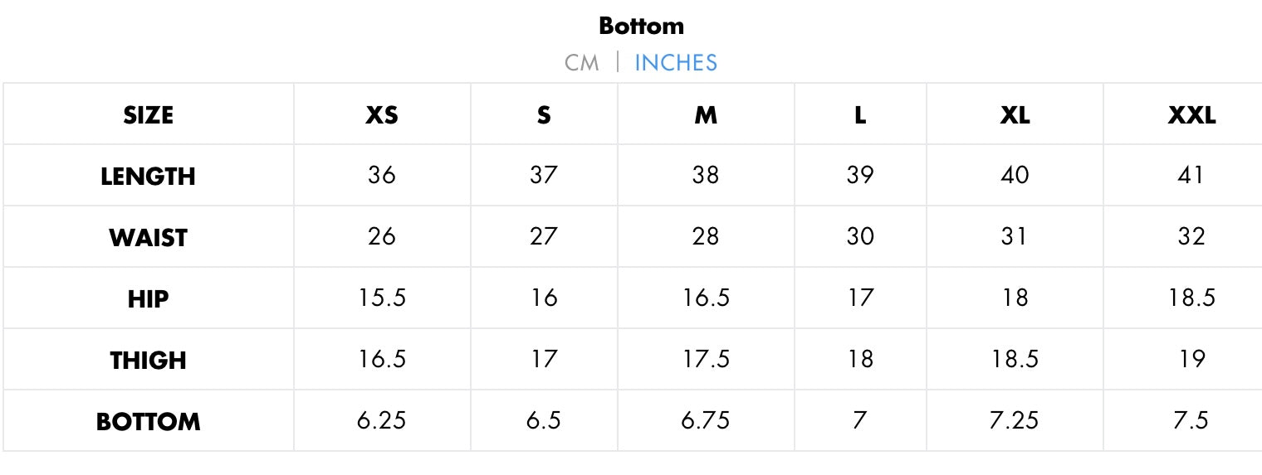Viewport: 1262px width, 475px height.
Task: Click the SIZE header cell
Action: tap(148, 115)
